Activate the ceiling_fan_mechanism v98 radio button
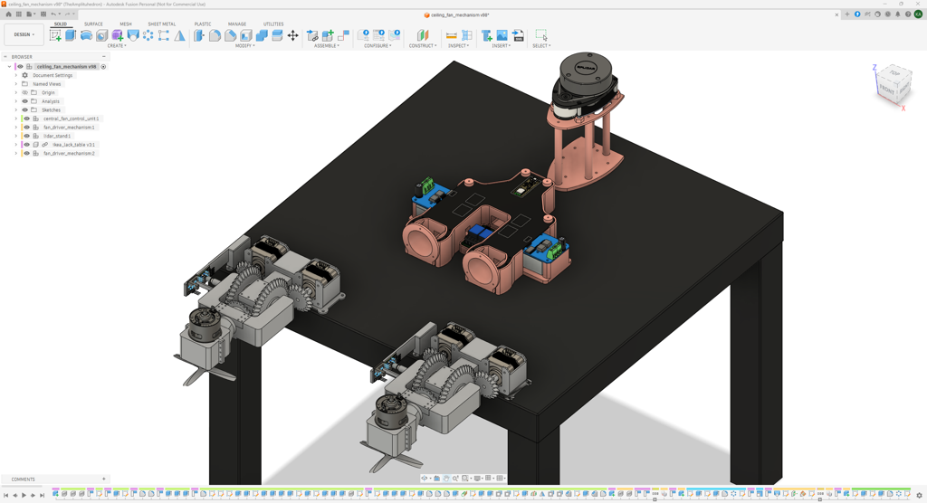 [103, 67]
